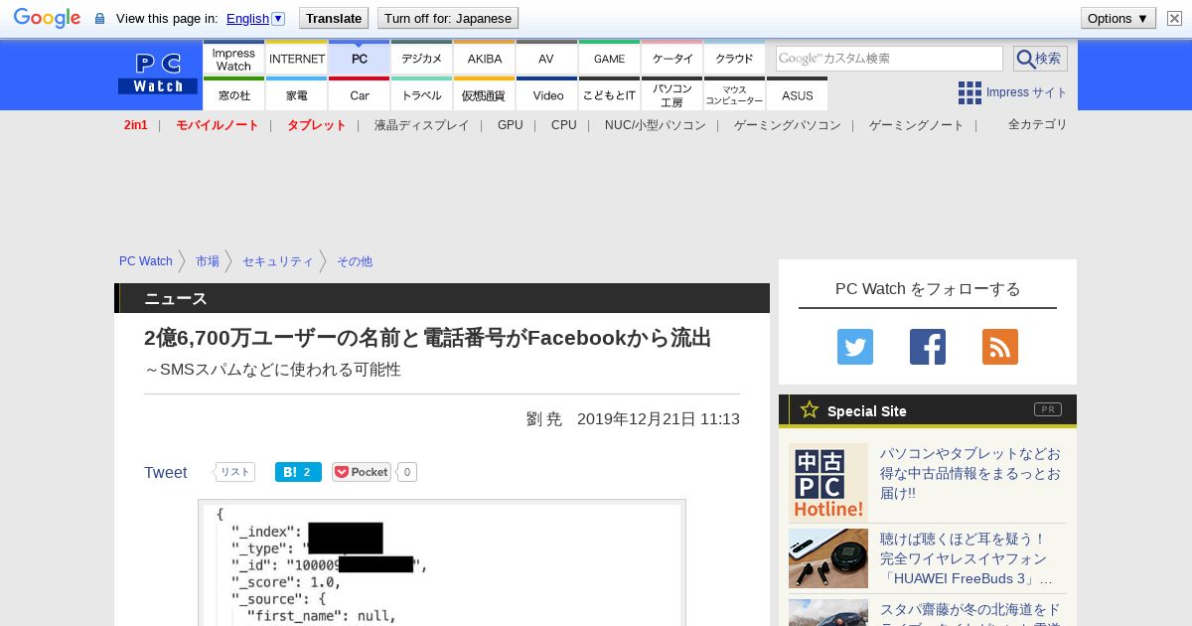Select the PC nav tab
Image resolution: width=1192 pixels, height=626 pixels.
360,59
